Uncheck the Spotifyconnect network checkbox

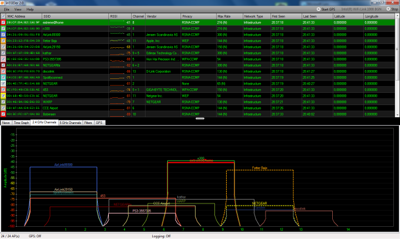pyautogui.click(x=3, y=77)
